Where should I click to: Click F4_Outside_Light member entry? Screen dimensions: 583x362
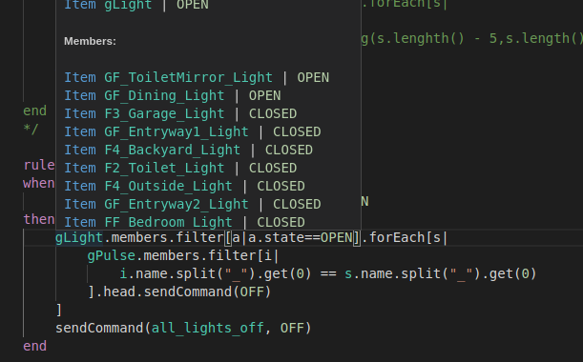tap(168, 187)
